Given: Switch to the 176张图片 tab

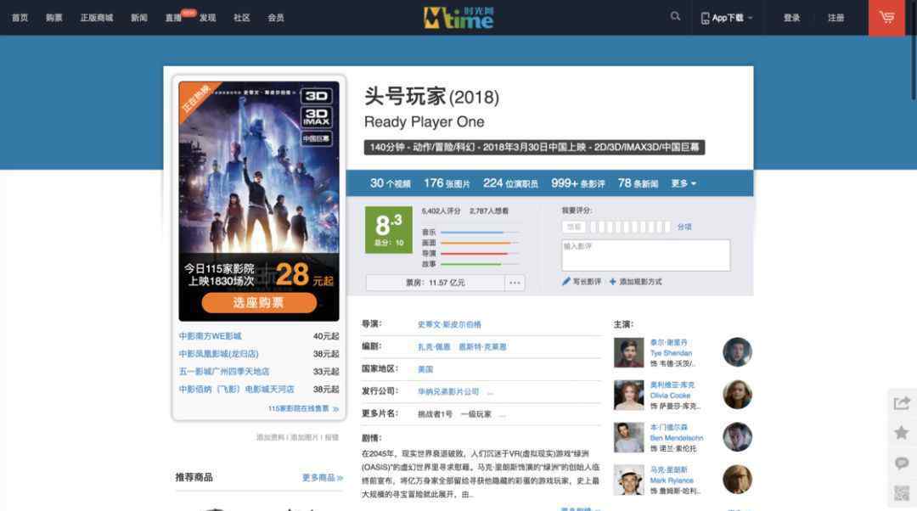Looking at the screenshot, I should [x=447, y=183].
